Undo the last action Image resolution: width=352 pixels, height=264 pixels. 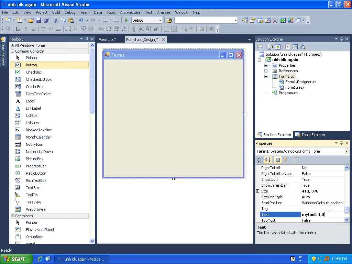[x=81, y=20]
